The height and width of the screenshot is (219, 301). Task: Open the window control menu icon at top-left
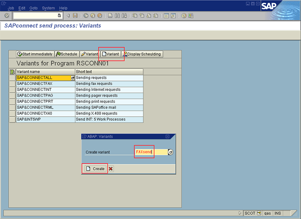tap(4, 3)
